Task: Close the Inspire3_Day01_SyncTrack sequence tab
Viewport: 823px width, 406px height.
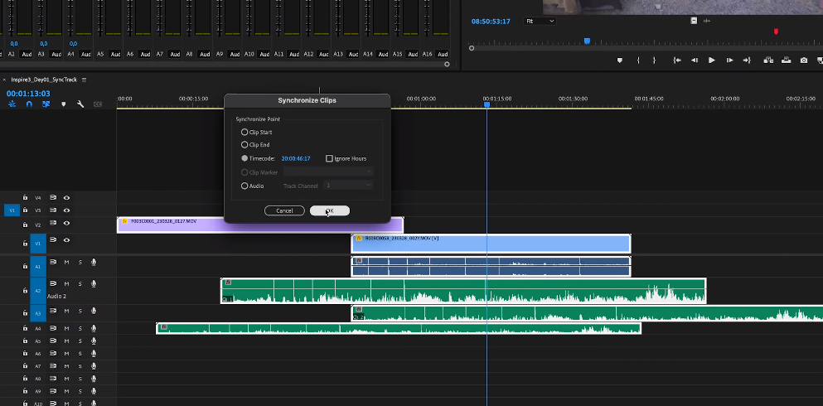Action: point(4,80)
